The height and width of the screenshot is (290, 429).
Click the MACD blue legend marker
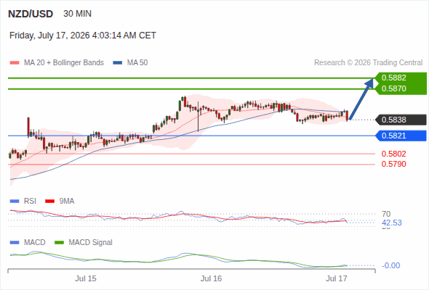click(x=15, y=243)
